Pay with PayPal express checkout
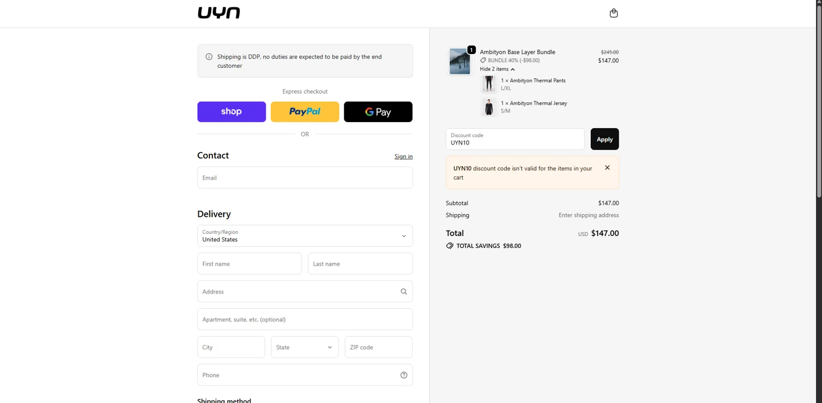This screenshot has width=822, height=403. point(305,112)
